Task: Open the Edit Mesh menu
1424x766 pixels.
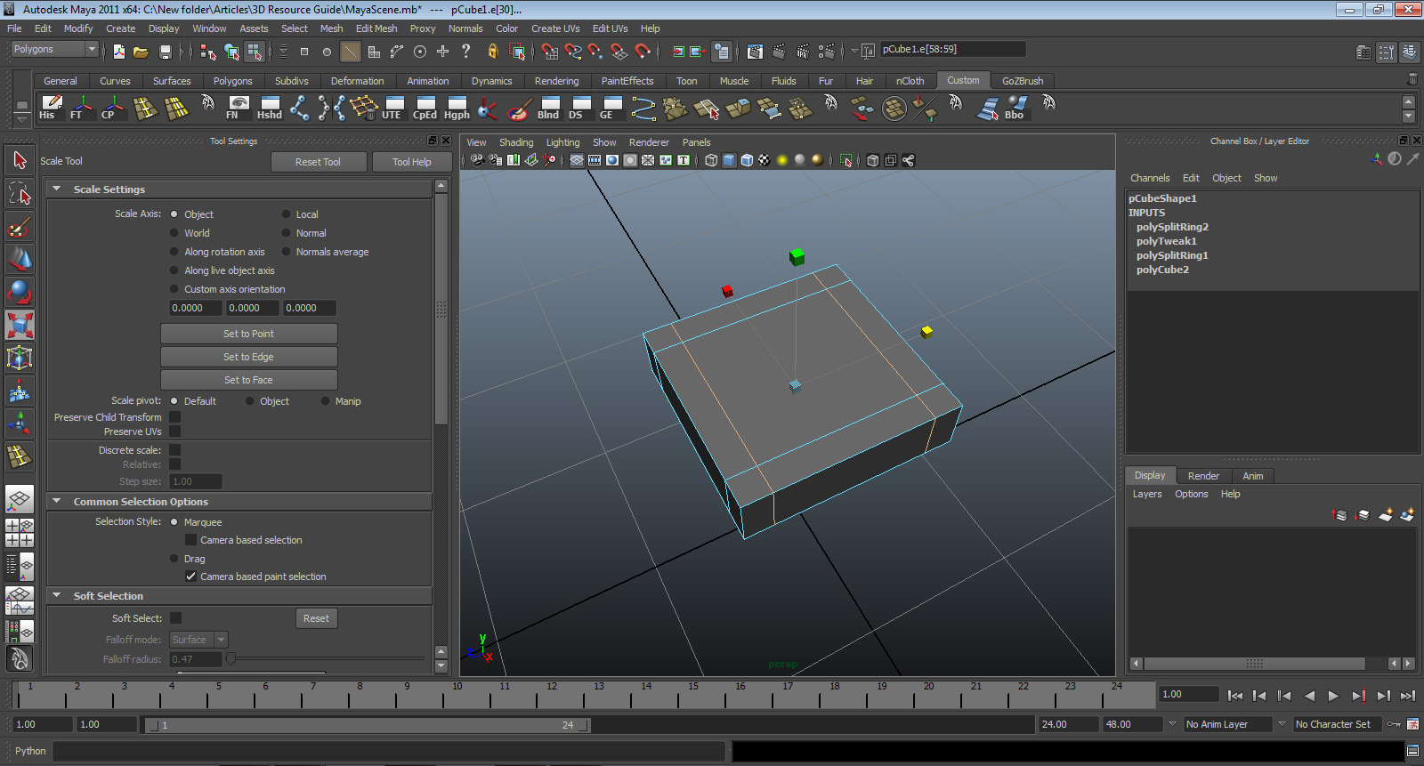Action: click(x=376, y=28)
